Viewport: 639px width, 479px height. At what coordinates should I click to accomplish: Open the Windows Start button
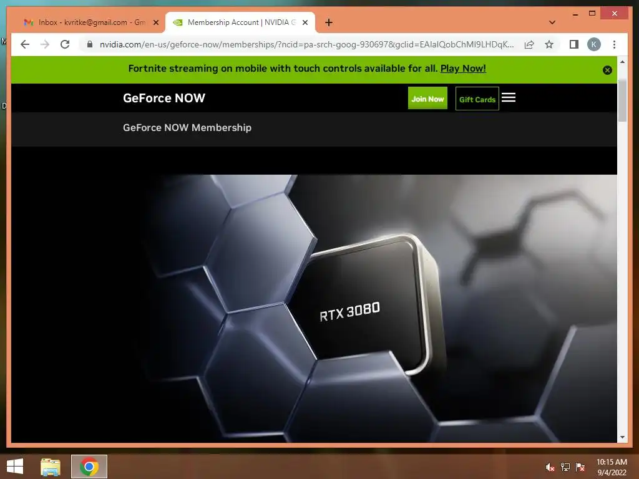(x=15, y=467)
